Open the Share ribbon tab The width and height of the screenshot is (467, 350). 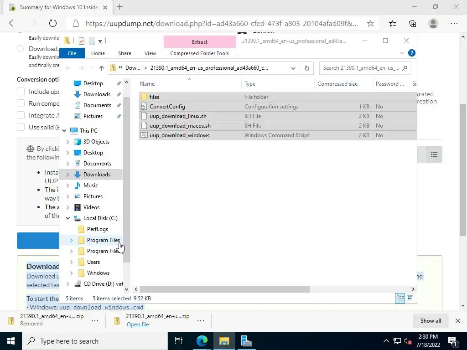[x=125, y=53]
